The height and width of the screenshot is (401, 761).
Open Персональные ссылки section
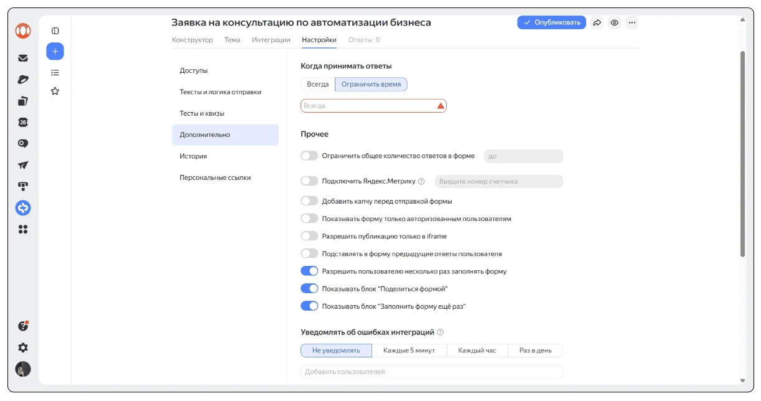[x=225, y=177]
